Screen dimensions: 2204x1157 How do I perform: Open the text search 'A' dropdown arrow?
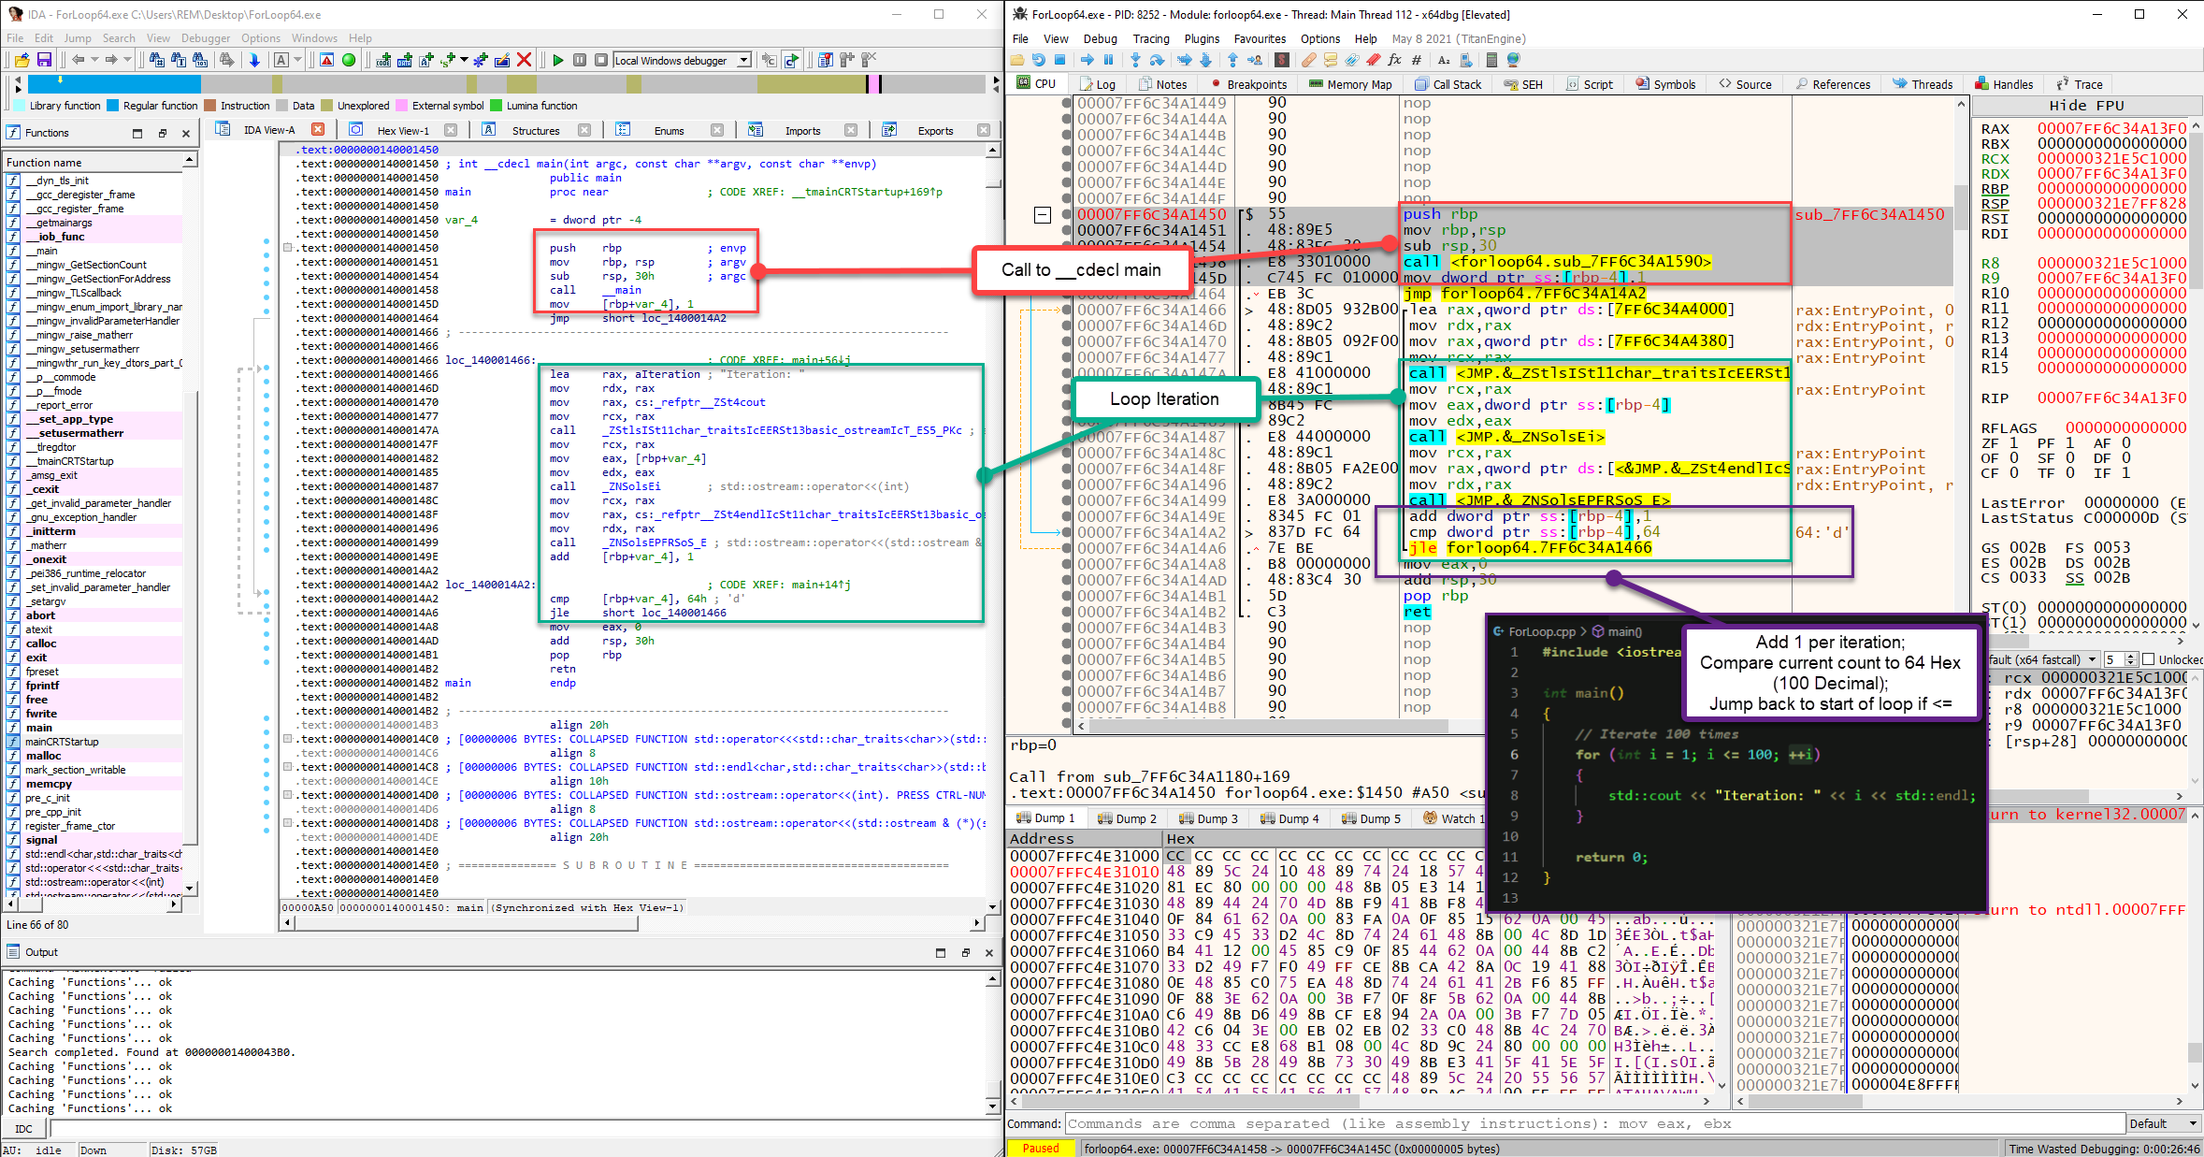tap(297, 60)
